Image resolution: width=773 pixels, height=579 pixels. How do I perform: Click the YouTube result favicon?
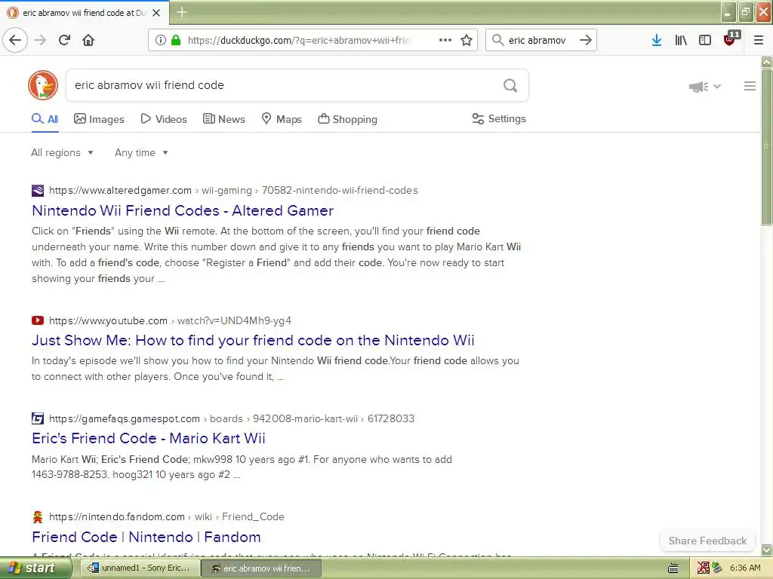[x=38, y=320]
